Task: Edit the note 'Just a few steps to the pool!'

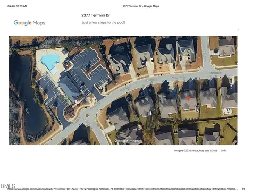Action: click(103, 23)
